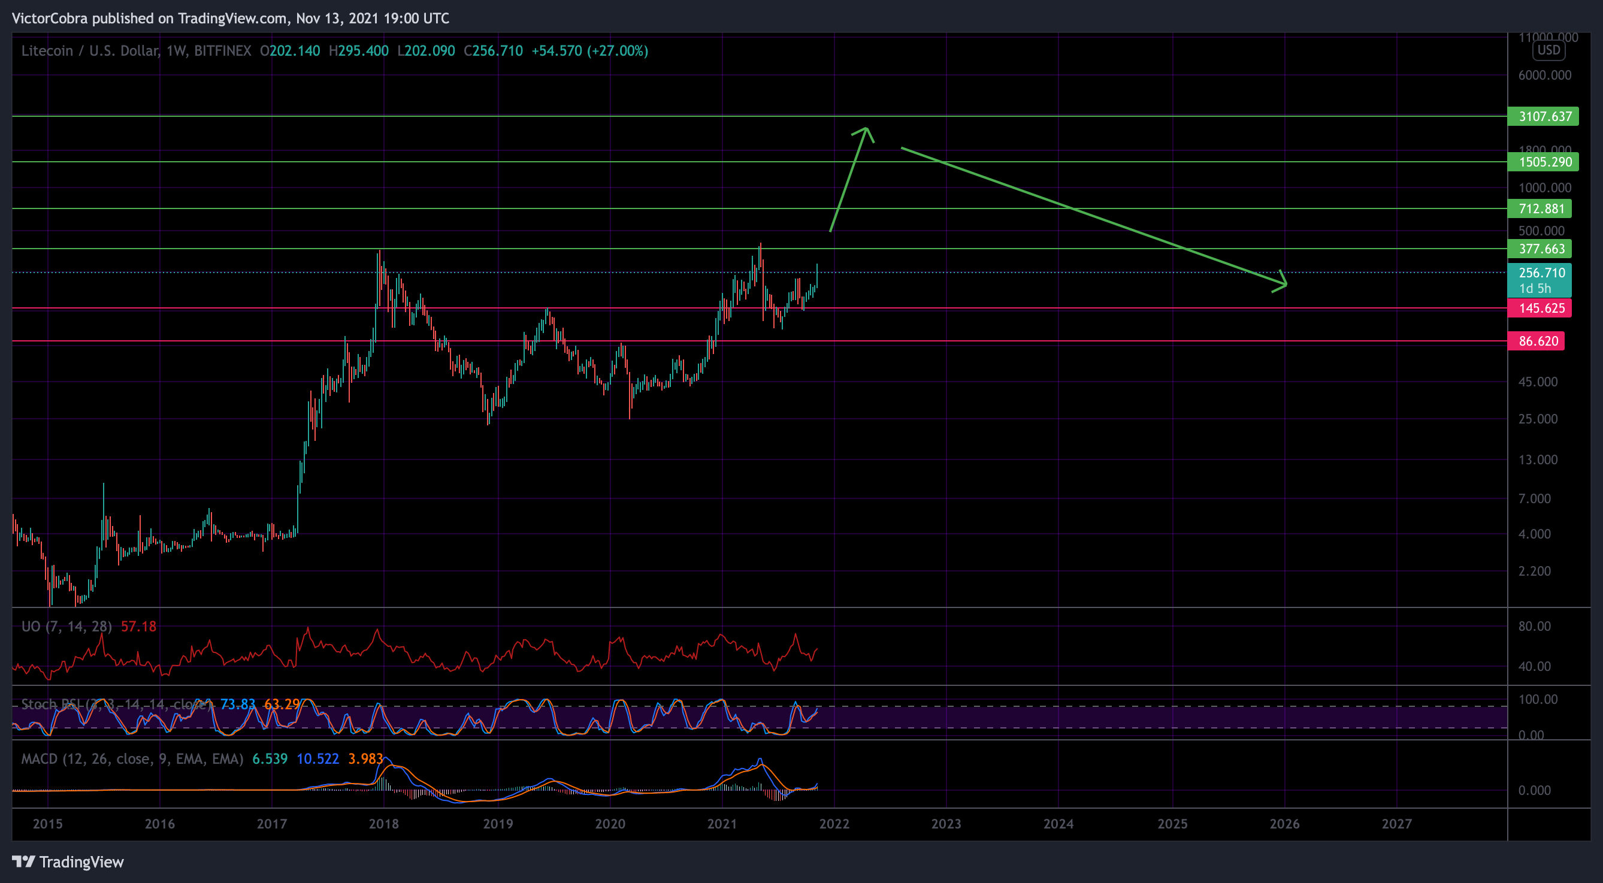This screenshot has height=883, width=1603.
Task: Click the high price H295.400 value
Action: pos(358,51)
